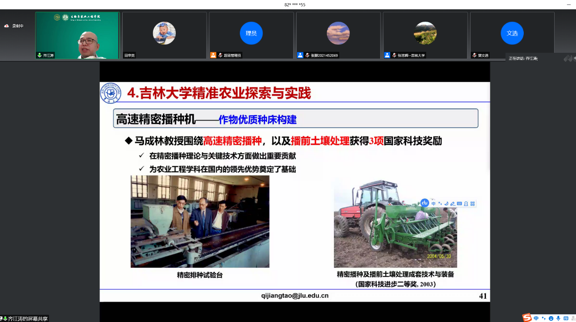Screen dimensions: 576x322
Task: Open Sogou emoji smiley panel
Action: pyautogui.click(x=551, y=318)
